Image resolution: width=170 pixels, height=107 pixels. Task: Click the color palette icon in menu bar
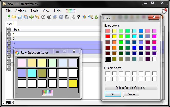tap(70, 11)
